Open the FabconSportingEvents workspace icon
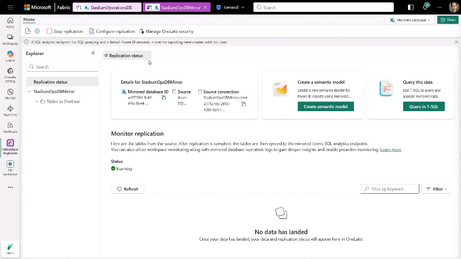 pyautogui.click(x=10, y=147)
